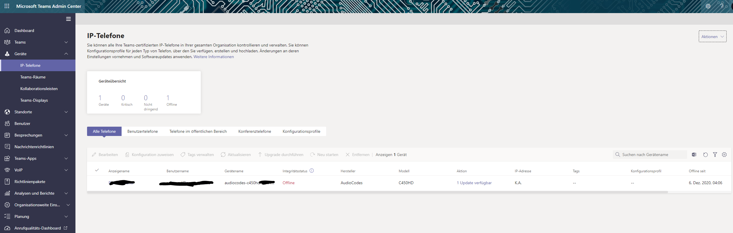
Task: Click the VoIP phone icon
Action: click(7, 170)
